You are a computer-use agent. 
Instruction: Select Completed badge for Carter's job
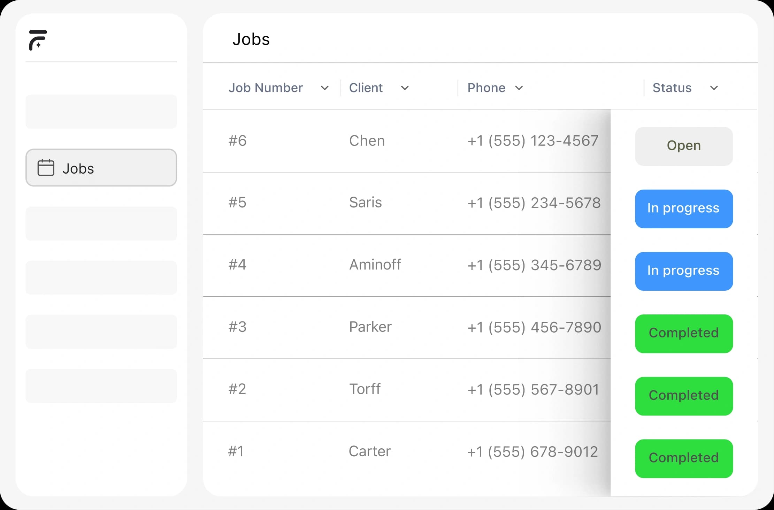[683, 458]
